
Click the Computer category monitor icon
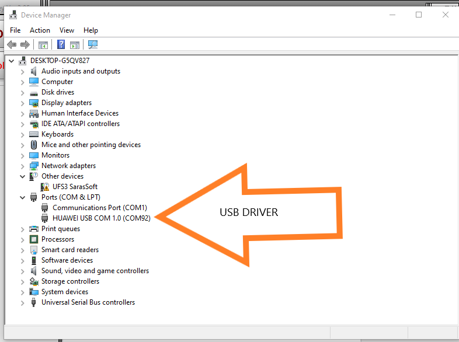(34, 82)
